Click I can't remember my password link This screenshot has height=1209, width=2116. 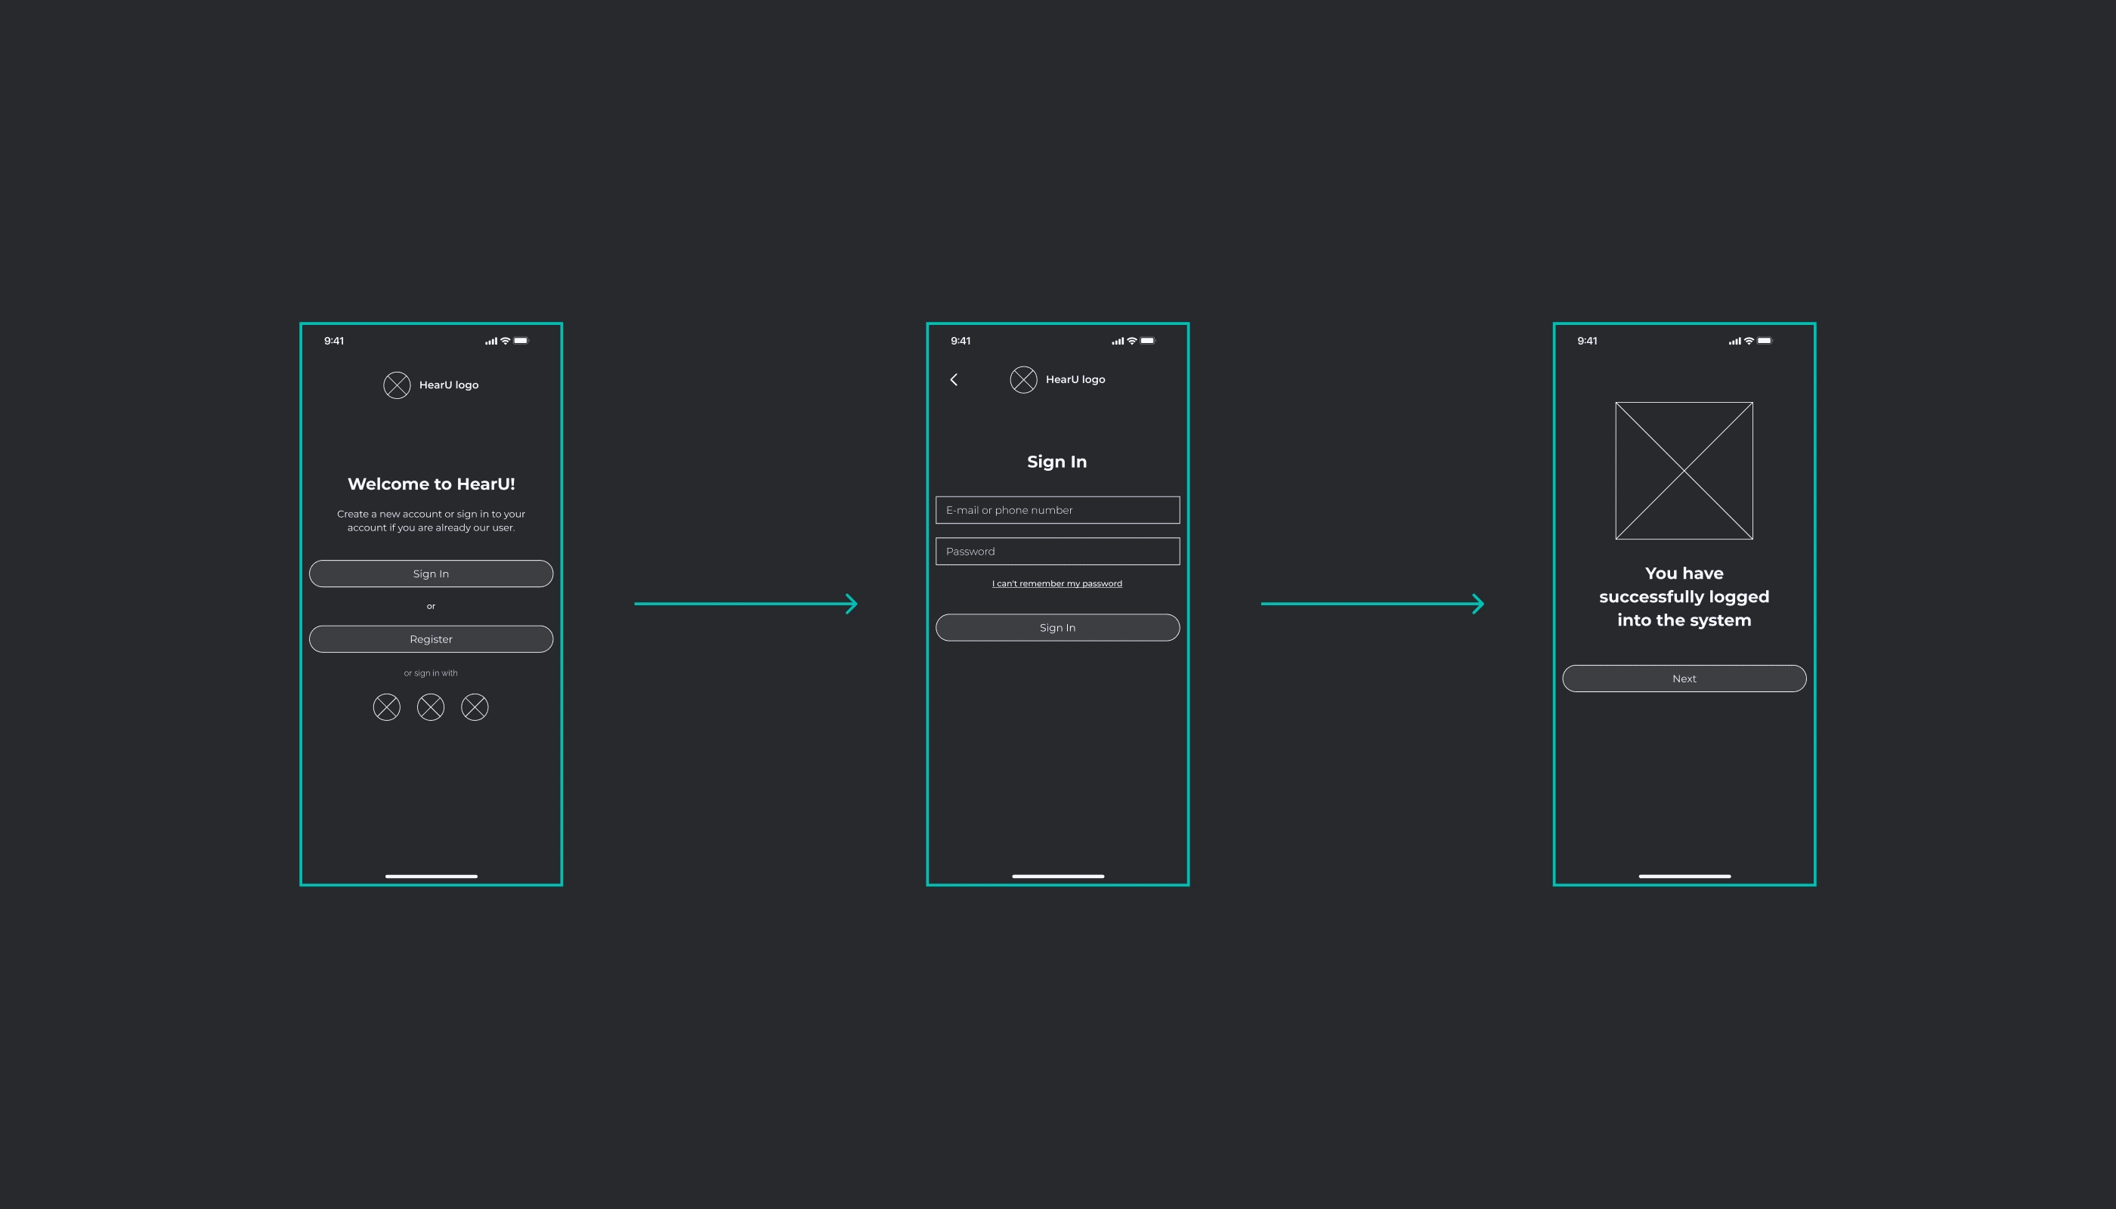tap(1056, 583)
